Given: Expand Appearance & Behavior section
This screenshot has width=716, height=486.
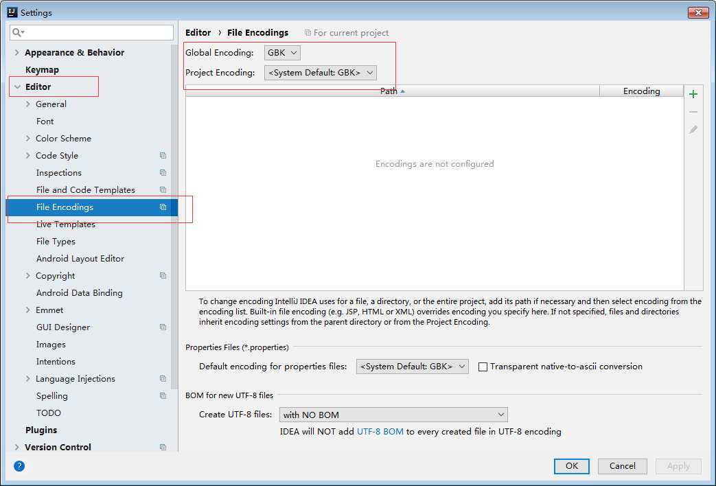Looking at the screenshot, I should coord(17,53).
